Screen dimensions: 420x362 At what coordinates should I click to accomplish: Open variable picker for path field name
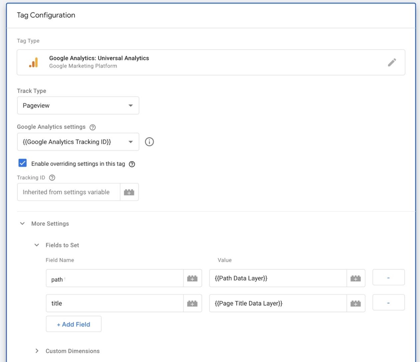pos(192,278)
